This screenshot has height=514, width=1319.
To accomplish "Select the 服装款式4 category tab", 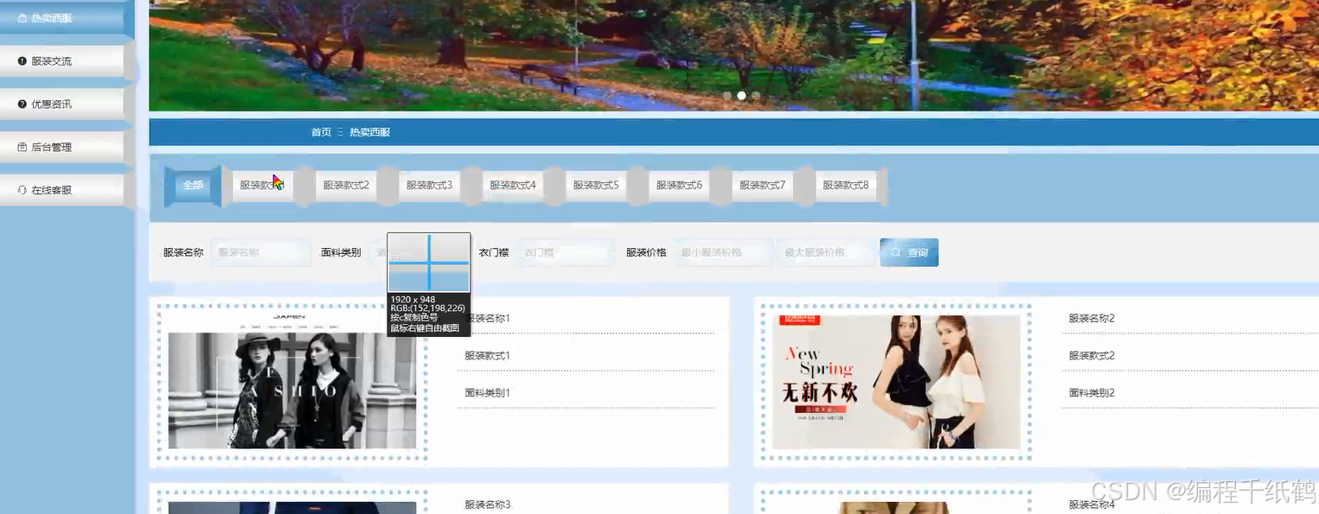I will (513, 185).
